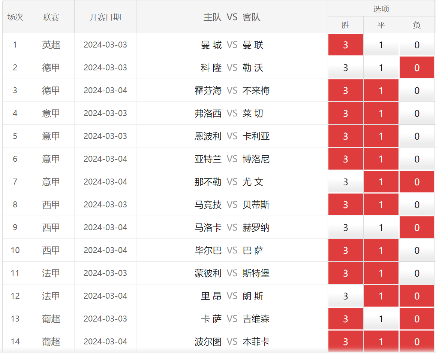Unselect draw option 1 for 蒙彼利 VS 斯特堡

pyautogui.click(x=381, y=273)
